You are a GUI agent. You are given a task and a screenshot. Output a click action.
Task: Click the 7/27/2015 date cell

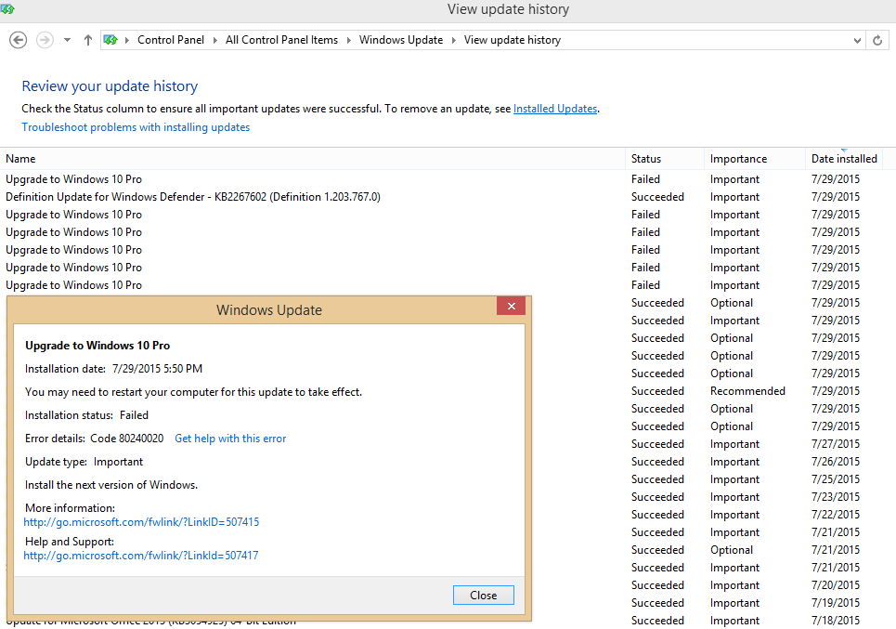point(836,444)
